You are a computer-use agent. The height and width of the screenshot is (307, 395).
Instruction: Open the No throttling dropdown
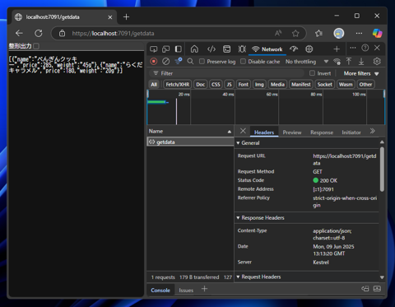coord(307,62)
